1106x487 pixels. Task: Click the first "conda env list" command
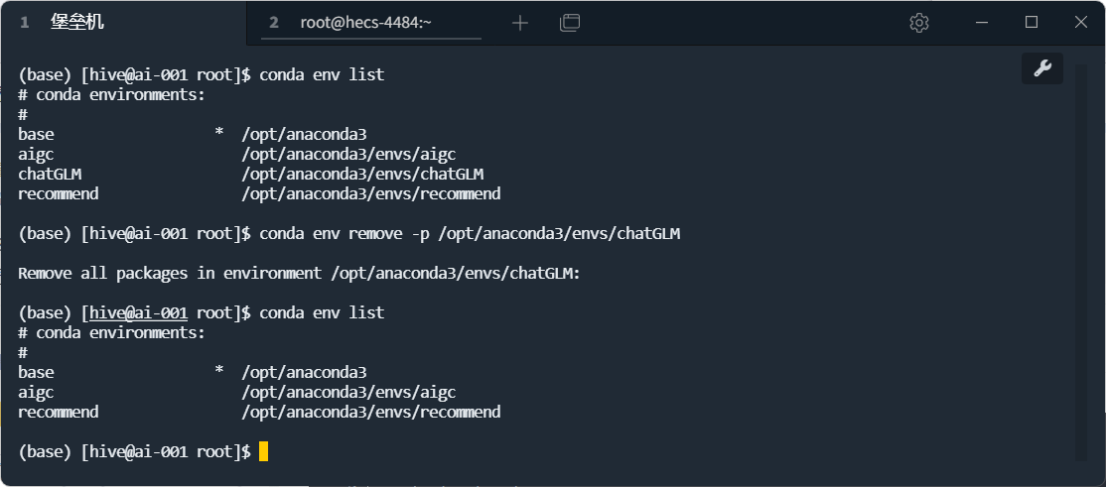(322, 74)
